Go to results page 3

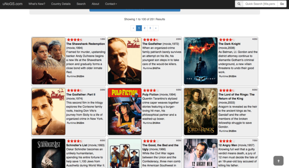point(150,28)
